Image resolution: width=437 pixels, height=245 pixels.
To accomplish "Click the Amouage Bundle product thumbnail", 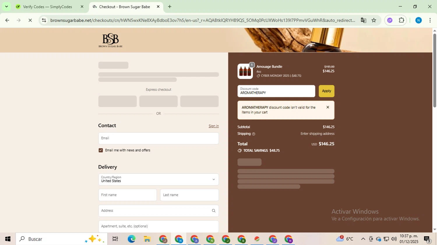I will click(245, 71).
